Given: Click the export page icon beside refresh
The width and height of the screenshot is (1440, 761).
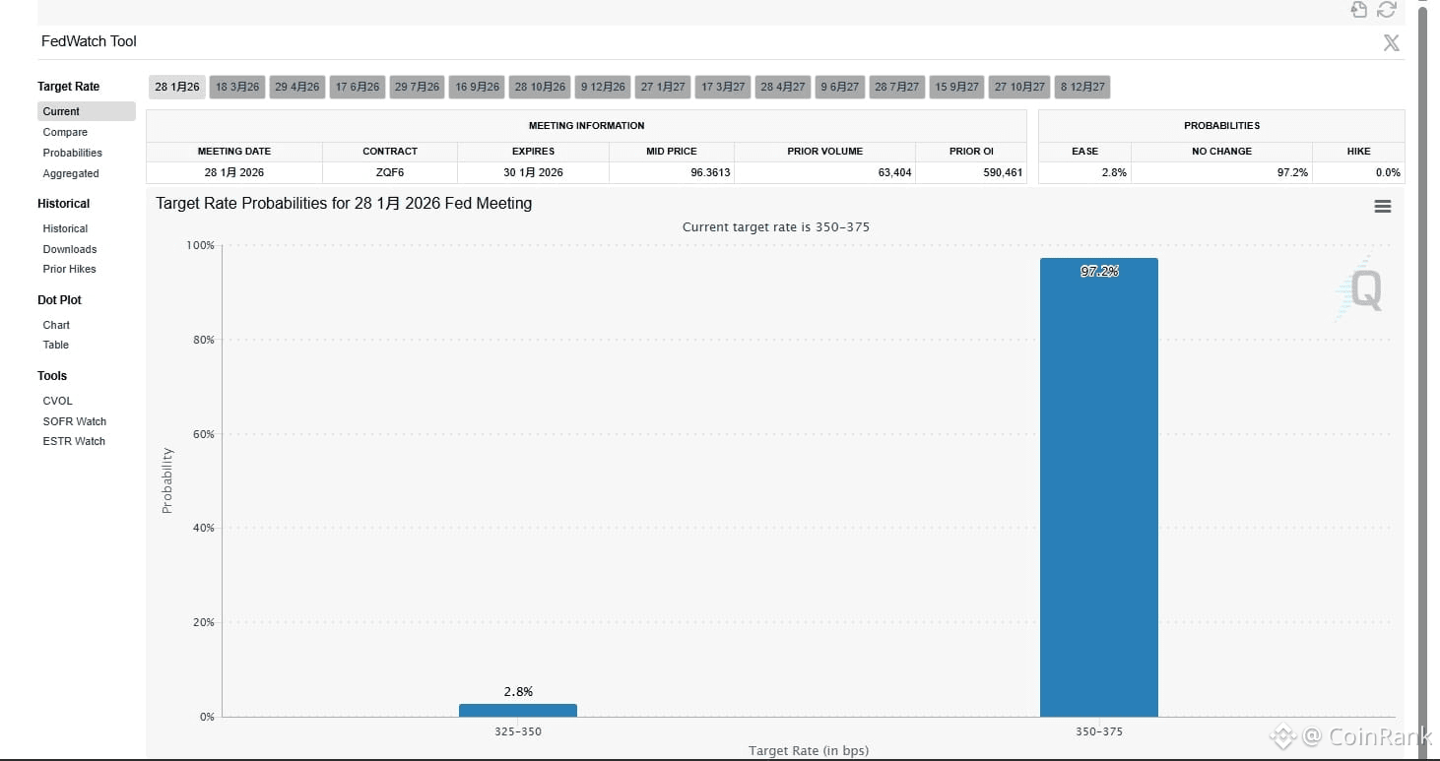Looking at the screenshot, I should click(x=1359, y=10).
